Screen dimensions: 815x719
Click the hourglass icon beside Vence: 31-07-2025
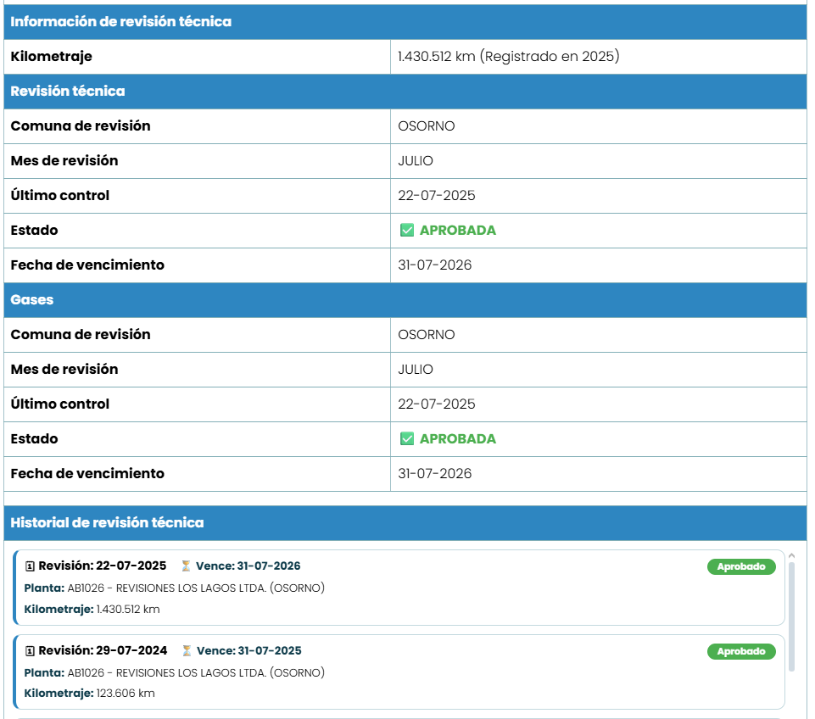[187, 651]
